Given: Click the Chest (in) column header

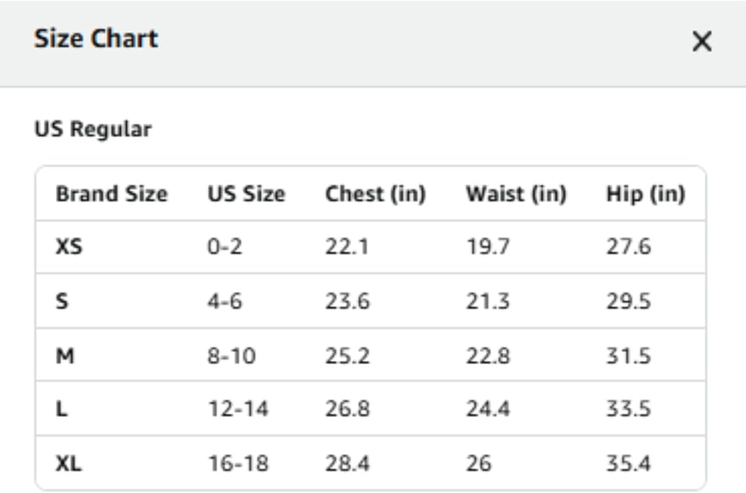Looking at the screenshot, I should point(375,194).
